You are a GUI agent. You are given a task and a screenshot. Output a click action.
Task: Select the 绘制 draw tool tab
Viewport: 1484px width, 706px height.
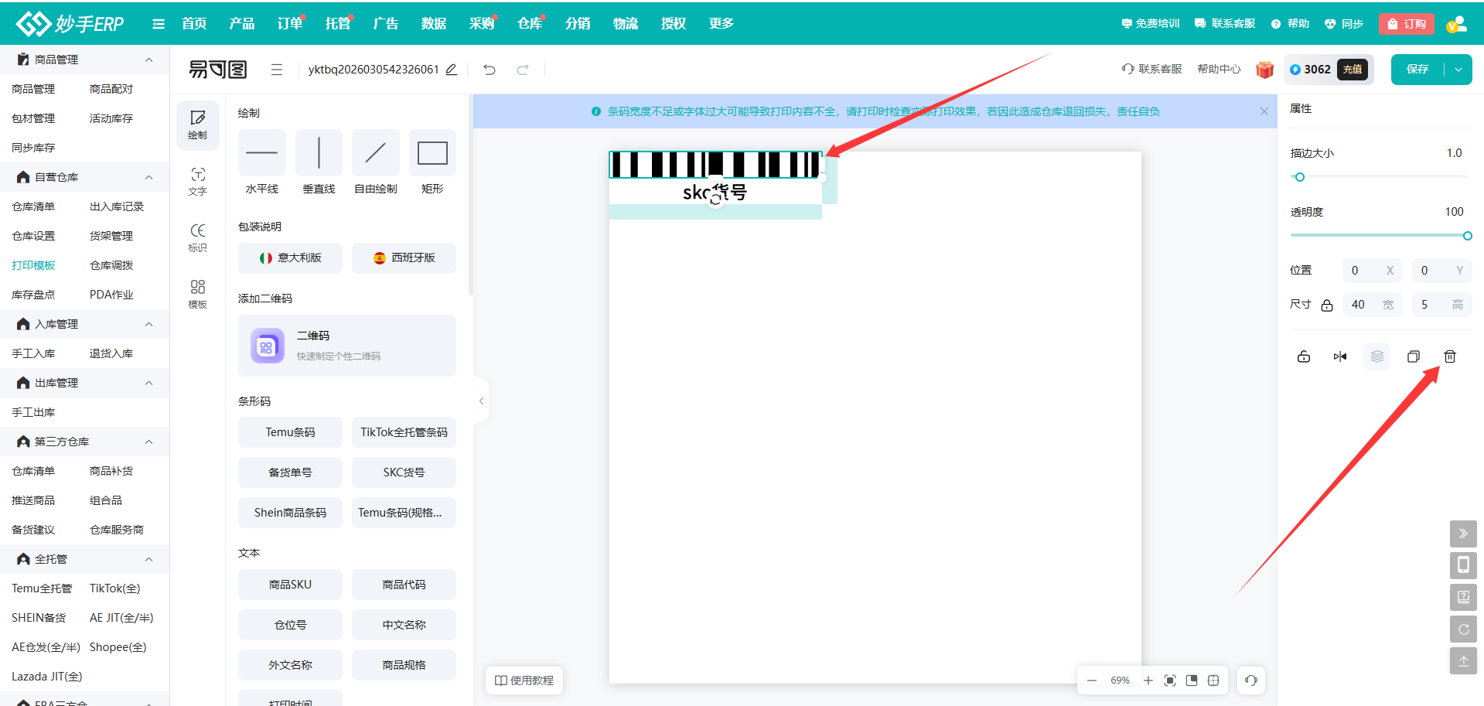coord(198,124)
